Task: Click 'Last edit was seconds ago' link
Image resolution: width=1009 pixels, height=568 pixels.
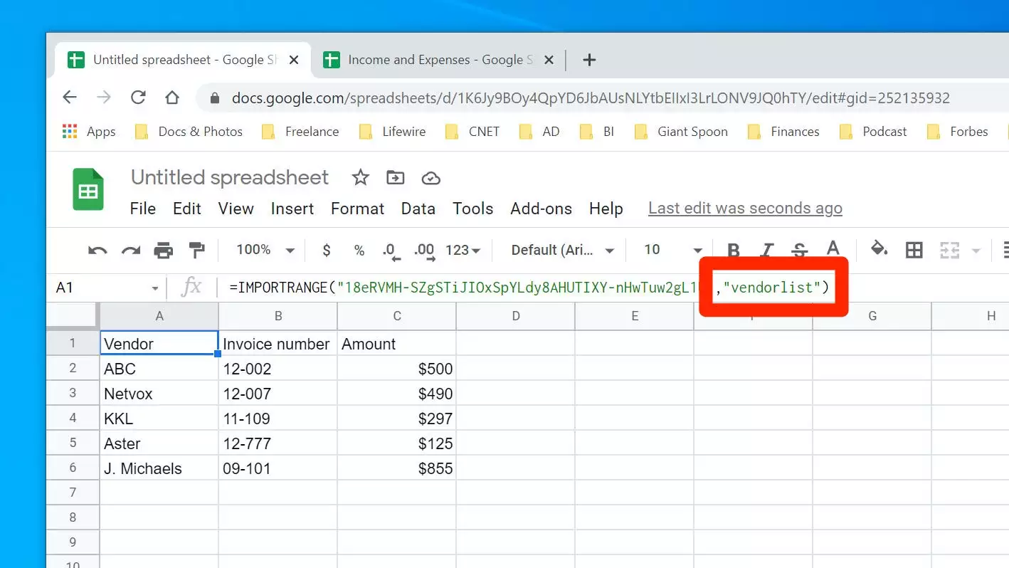Action: click(745, 209)
